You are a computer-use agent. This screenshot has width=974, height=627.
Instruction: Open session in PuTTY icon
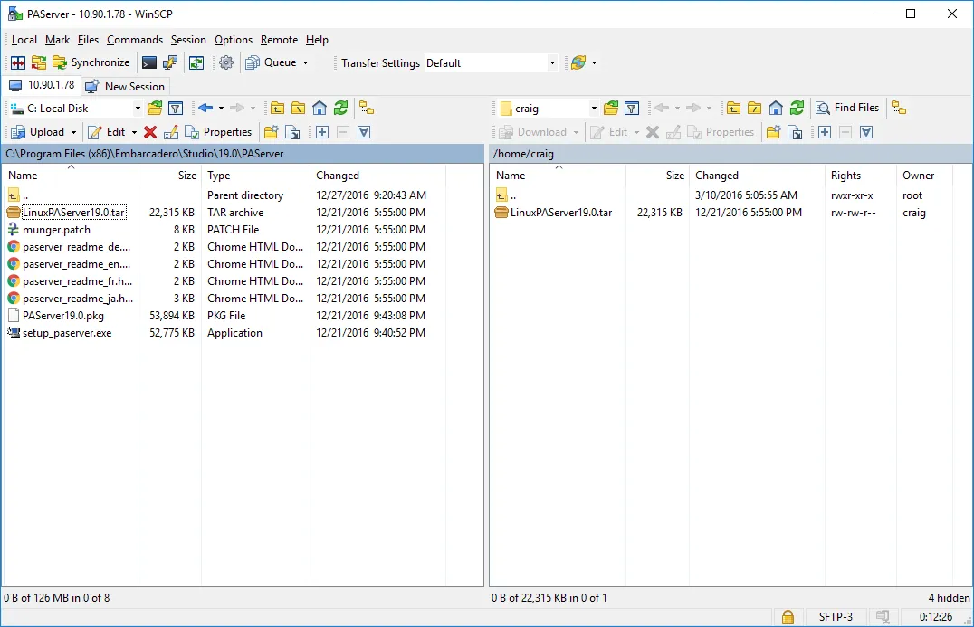coord(169,62)
